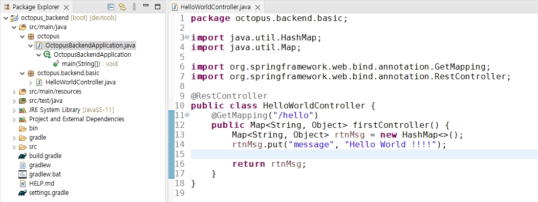Expand the gradle folder
Viewport: 538px width, 202px height.
click(x=14, y=138)
